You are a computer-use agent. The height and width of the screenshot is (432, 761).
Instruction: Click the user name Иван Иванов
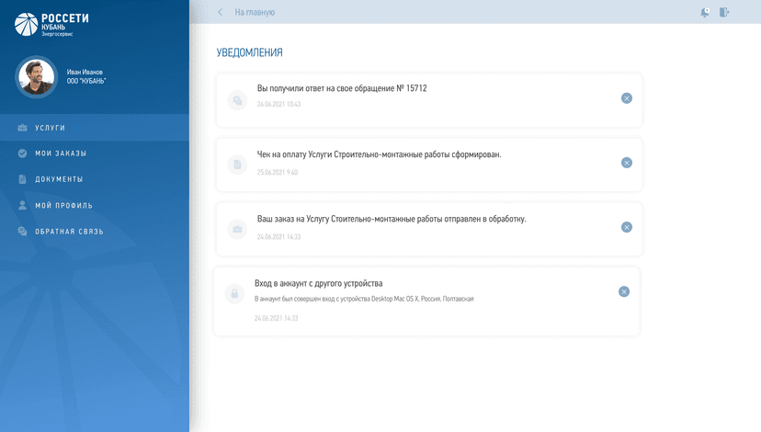click(x=85, y=72)
